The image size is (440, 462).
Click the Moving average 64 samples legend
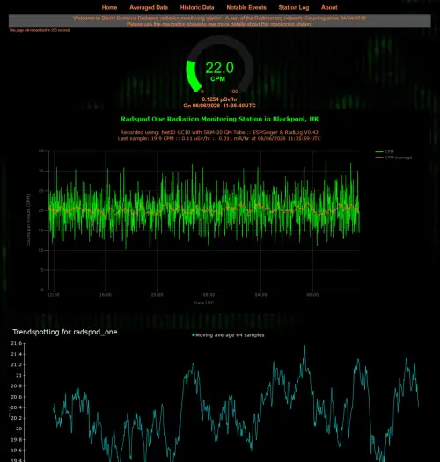[x=228, y=335]
